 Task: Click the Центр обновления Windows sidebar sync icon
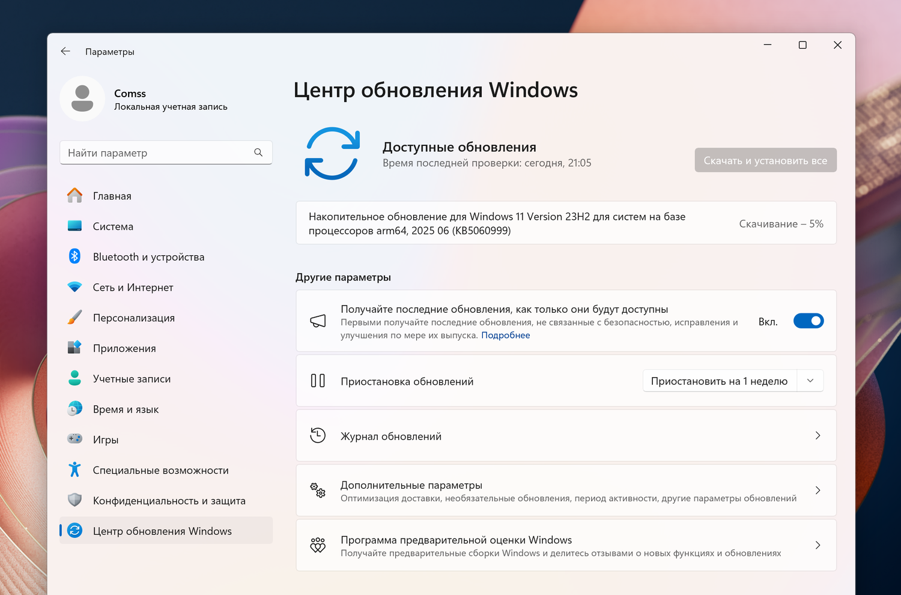click(x=74, y=531)
